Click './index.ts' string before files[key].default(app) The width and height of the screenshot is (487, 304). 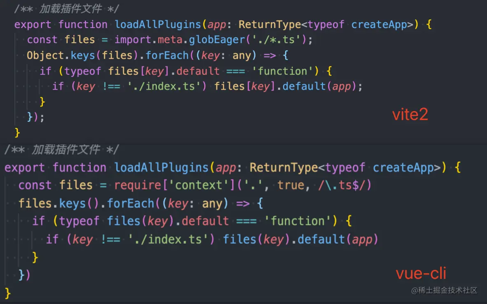pyautogui.click(x=164, y=86)
